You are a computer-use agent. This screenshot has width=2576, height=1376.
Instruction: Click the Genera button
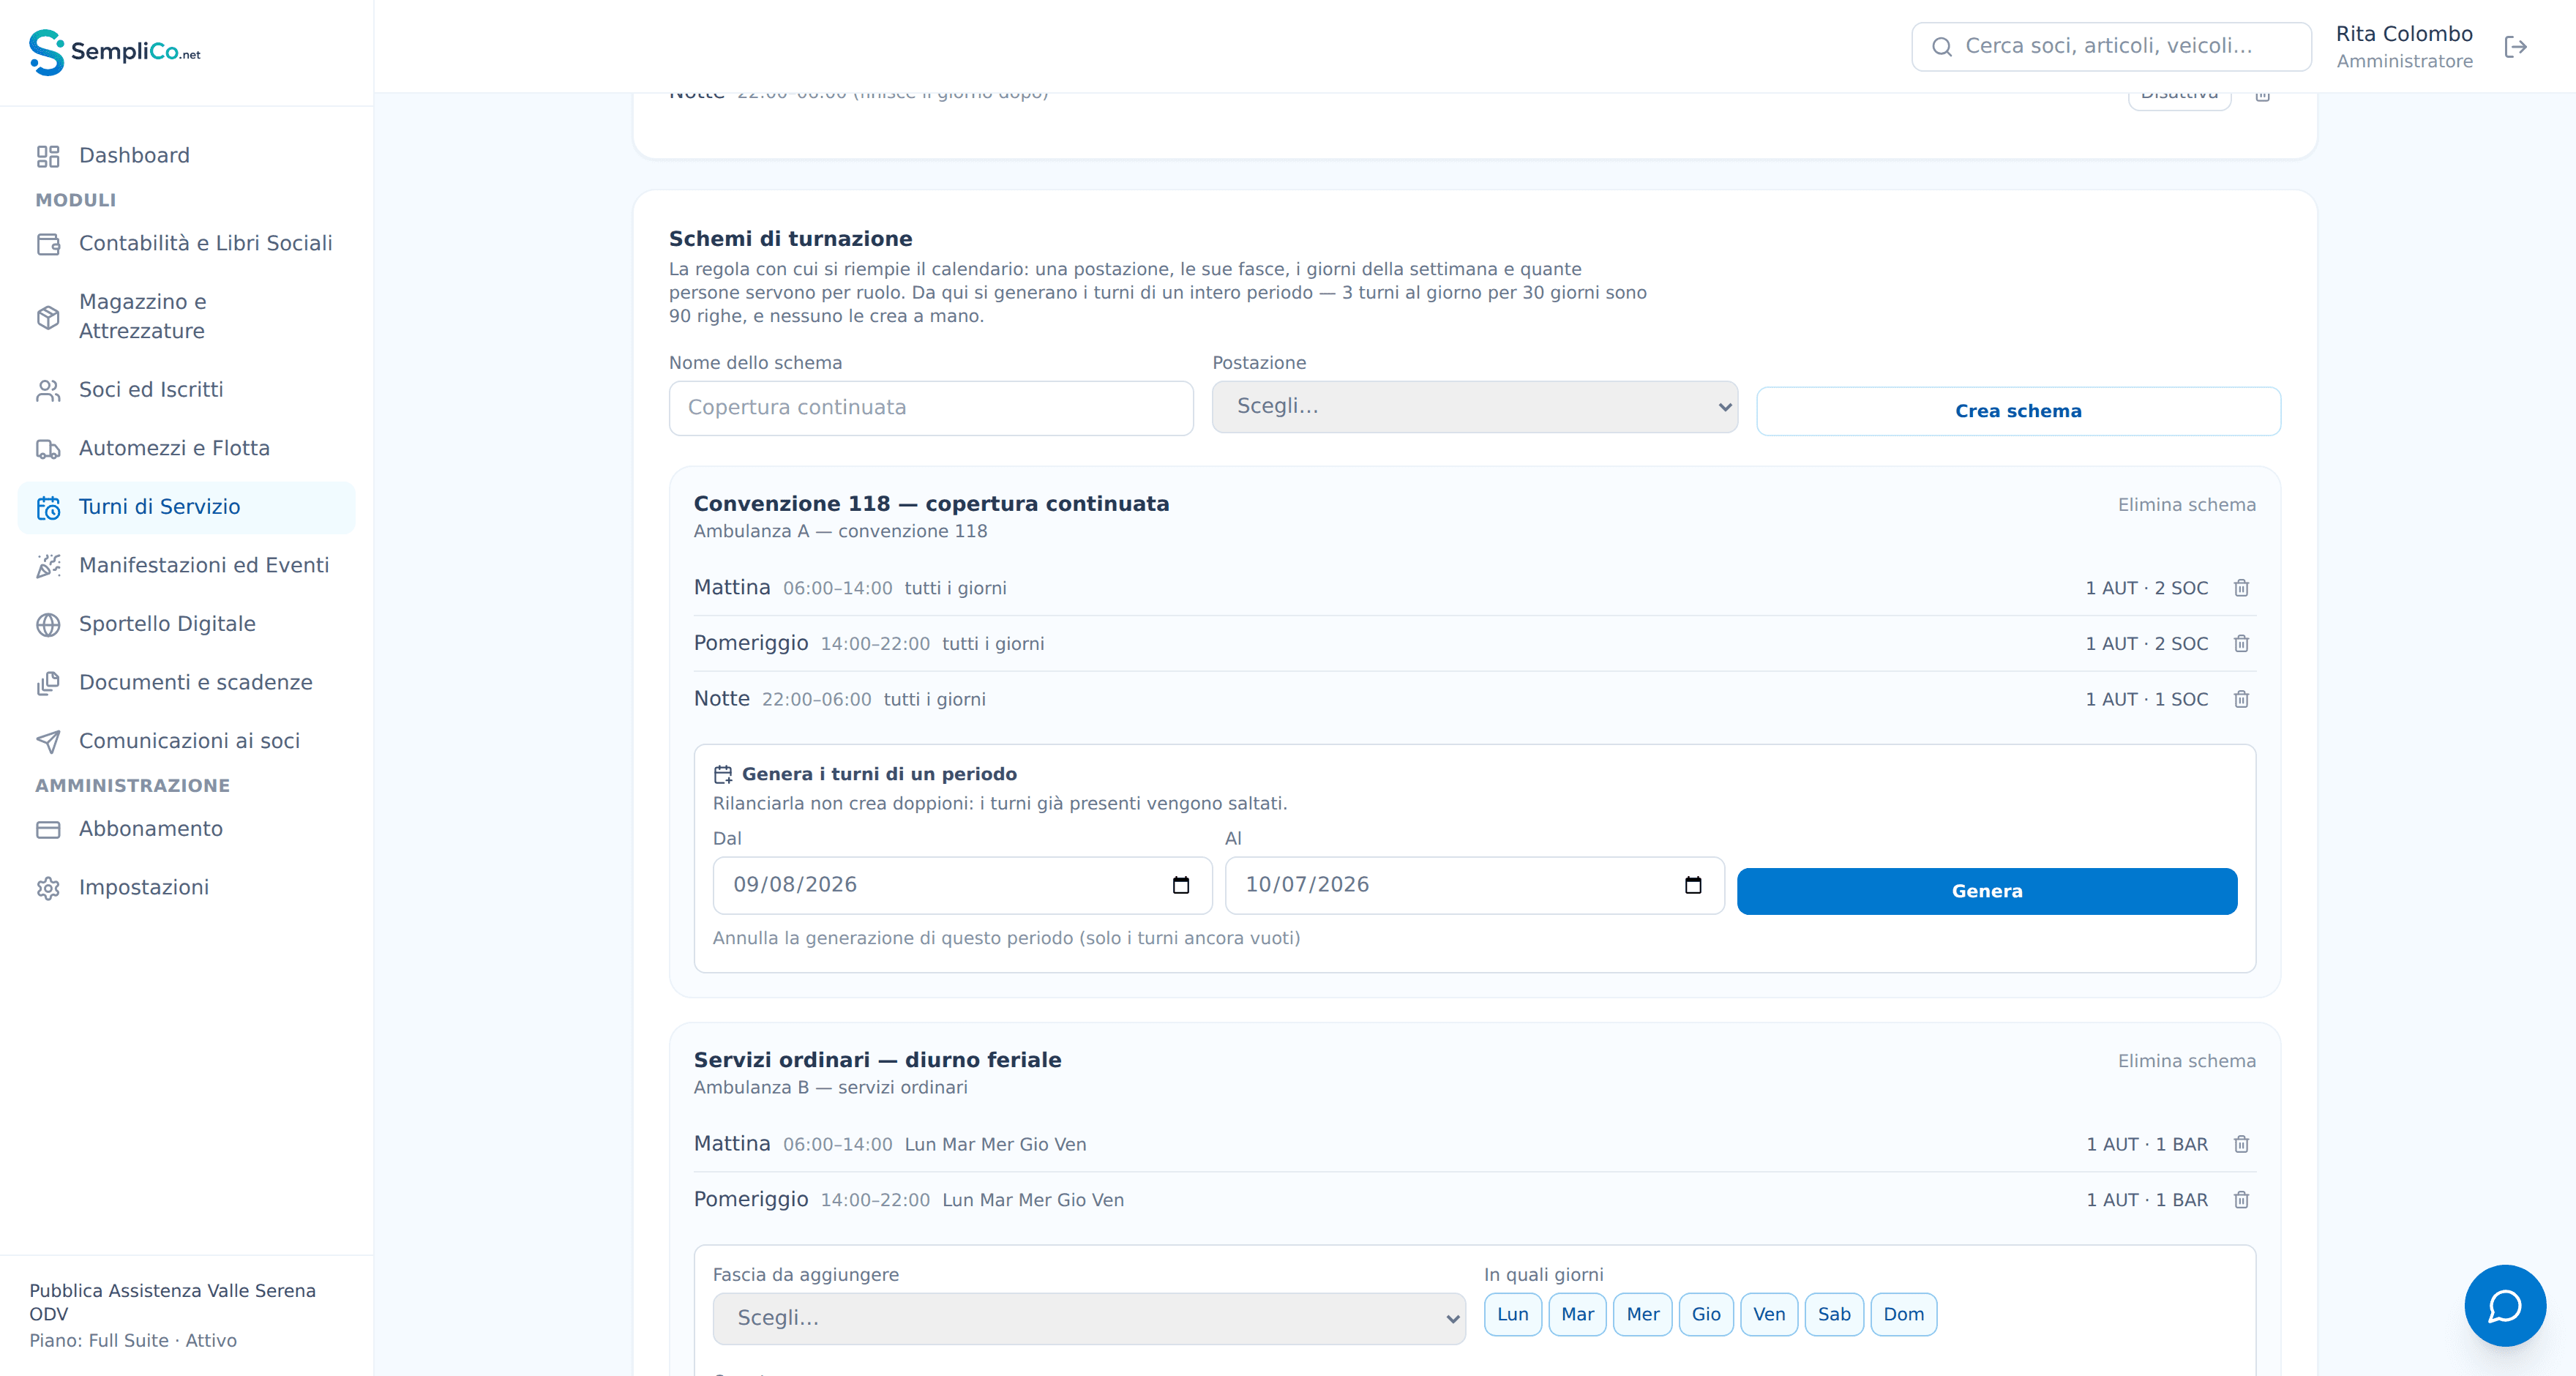(x=1986, y=891)
